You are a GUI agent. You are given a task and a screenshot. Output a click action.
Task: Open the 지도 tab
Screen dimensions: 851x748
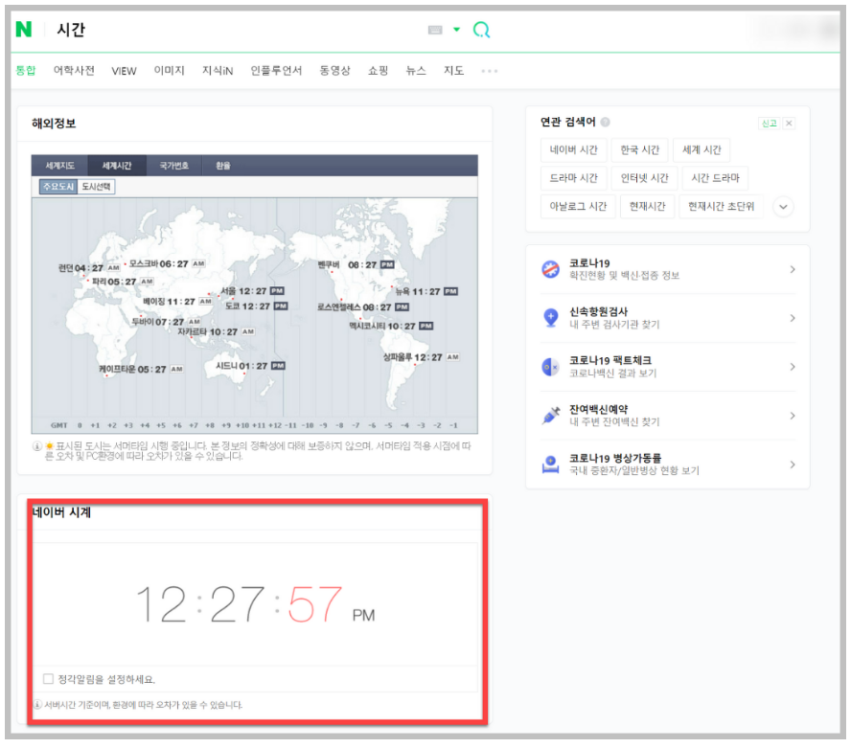click(453, 71)
